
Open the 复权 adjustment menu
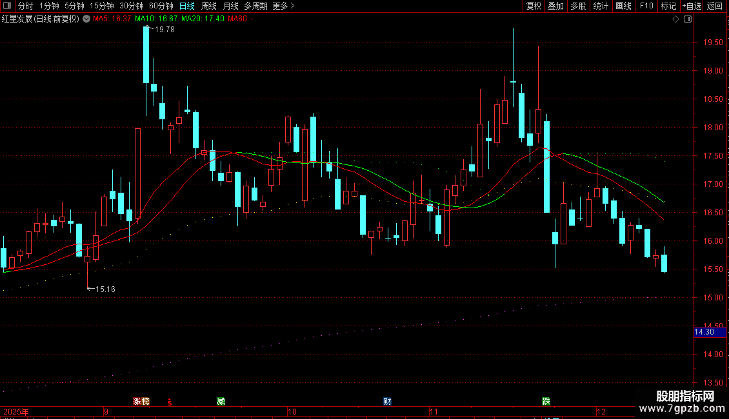(534, 6)
